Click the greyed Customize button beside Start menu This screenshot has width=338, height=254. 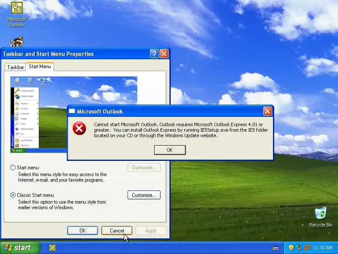144,167
